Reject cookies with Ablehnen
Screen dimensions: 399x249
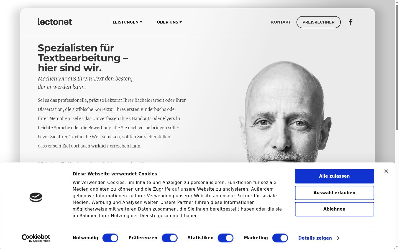click(x=334, y=209)
